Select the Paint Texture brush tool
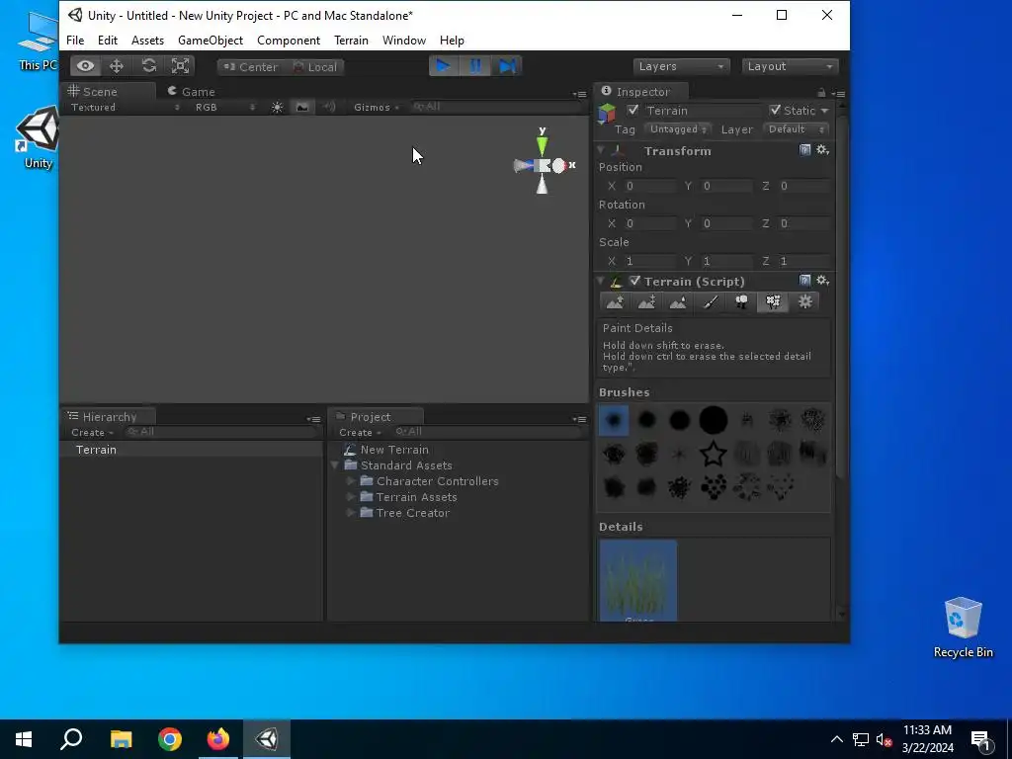1012x759 pixels. click(710, 302)
